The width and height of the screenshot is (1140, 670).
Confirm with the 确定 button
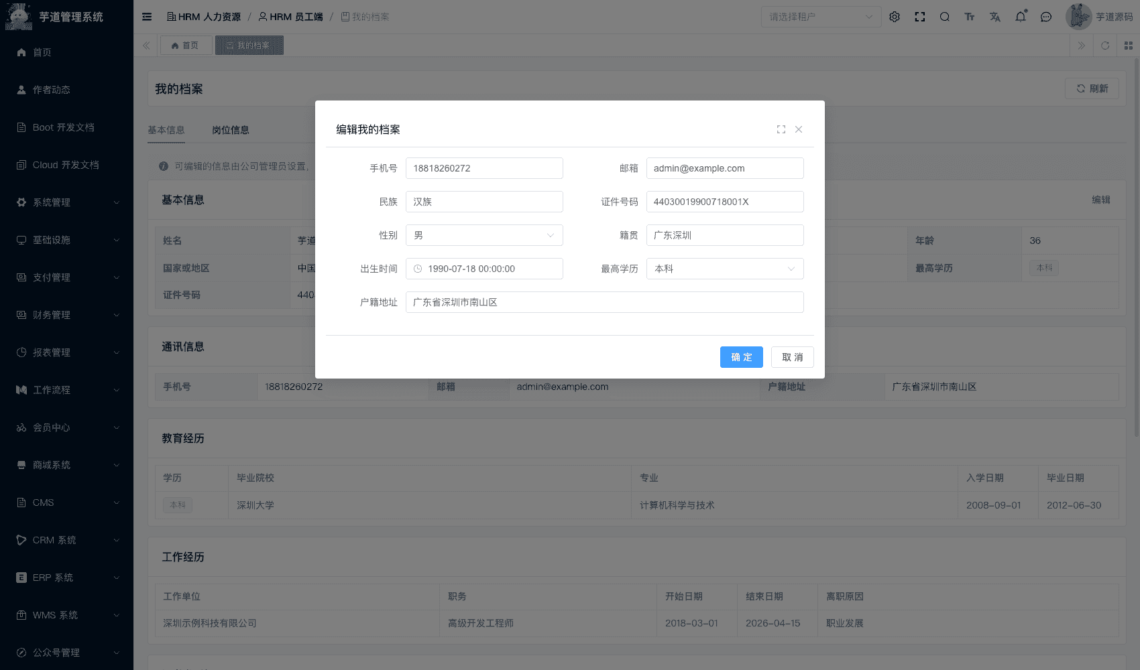[x=742, y=357]
